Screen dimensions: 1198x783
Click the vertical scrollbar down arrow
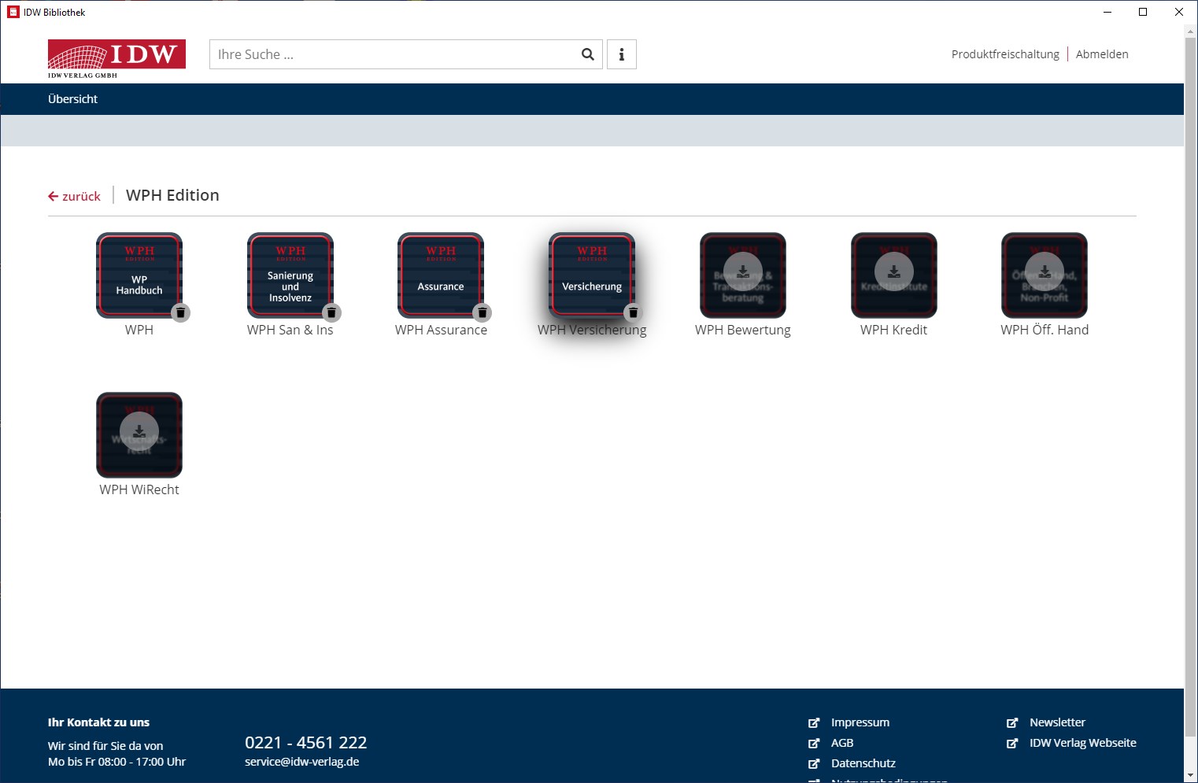coord(1190,776)
